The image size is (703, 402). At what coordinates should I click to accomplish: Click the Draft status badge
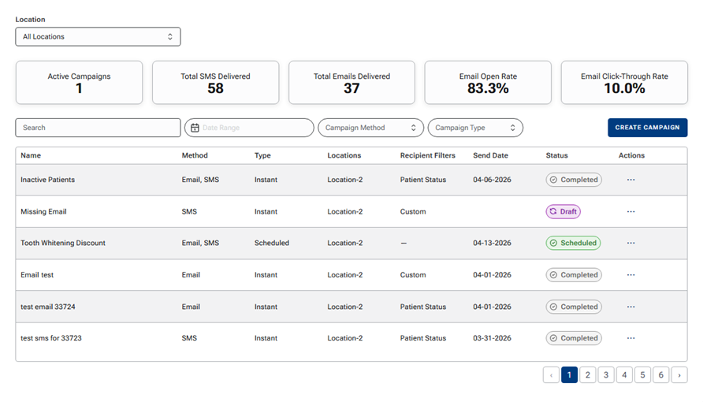pyautogui.click(x=564, y=211)
